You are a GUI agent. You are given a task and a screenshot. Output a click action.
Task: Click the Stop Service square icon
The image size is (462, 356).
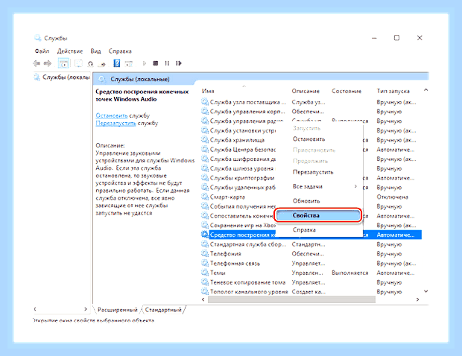tap(156, 63)
